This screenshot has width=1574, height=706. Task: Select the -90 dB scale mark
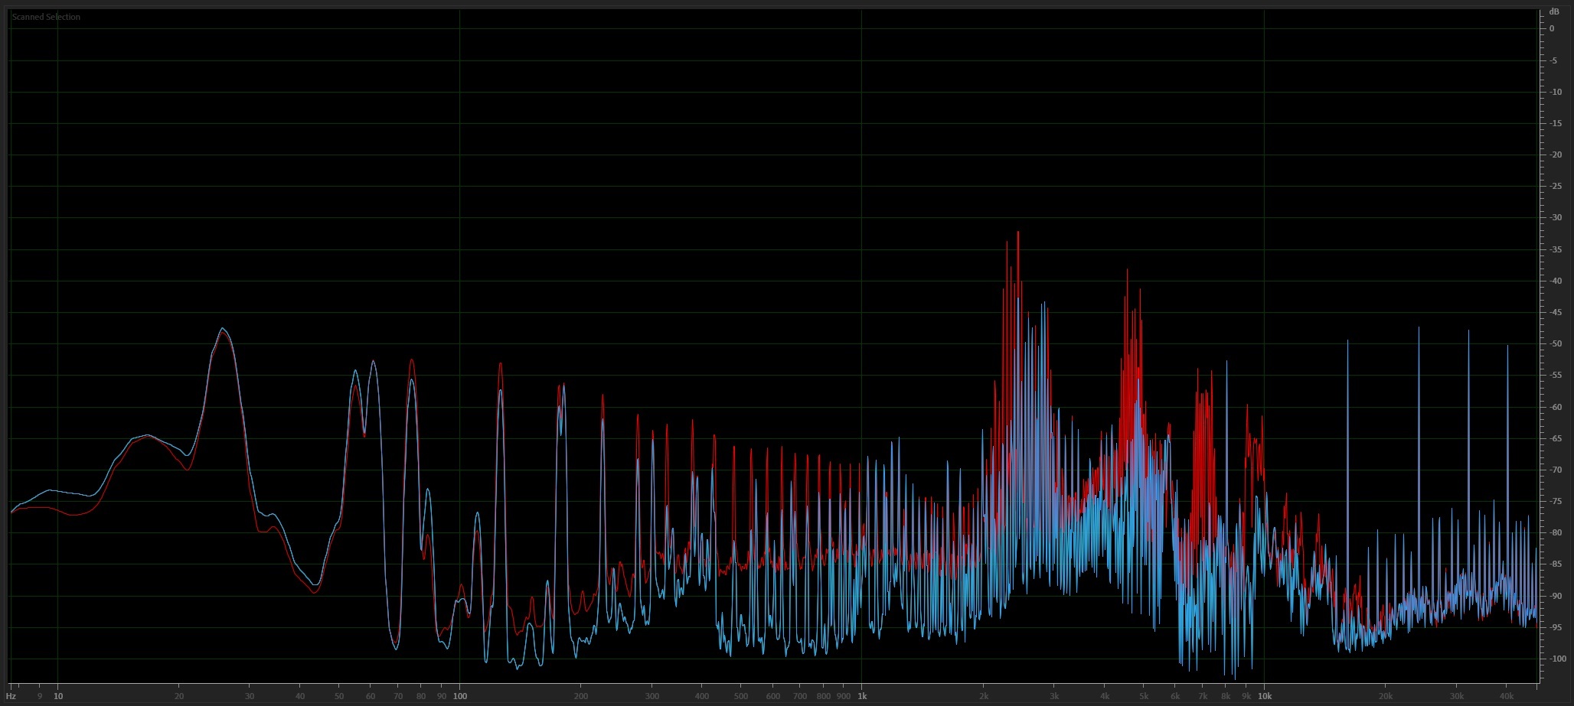(1556, 596)
